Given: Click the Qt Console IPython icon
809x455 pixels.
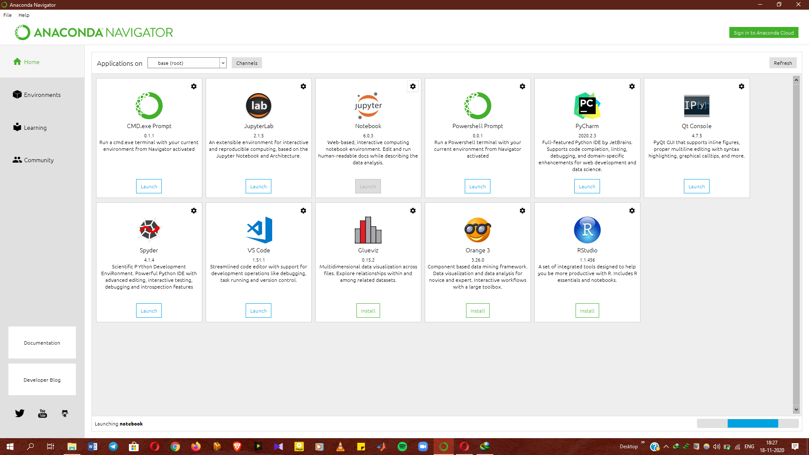Looking at the screenshot, I should coord(696,106).
